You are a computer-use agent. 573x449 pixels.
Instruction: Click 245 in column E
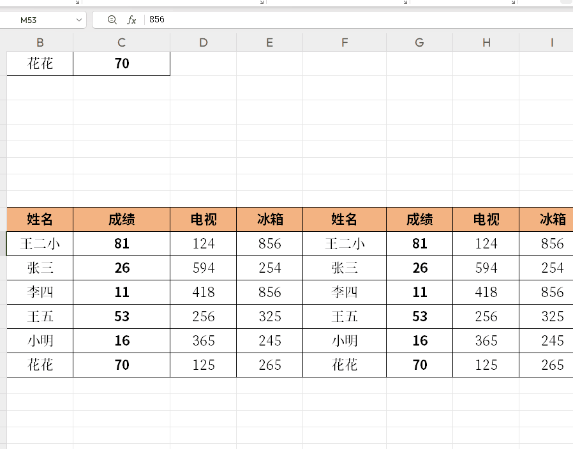tap(270, 341)
